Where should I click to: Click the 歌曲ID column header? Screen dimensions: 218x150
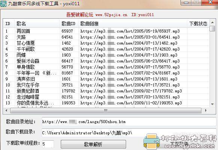pyautogui.click(x=69, y=24)
